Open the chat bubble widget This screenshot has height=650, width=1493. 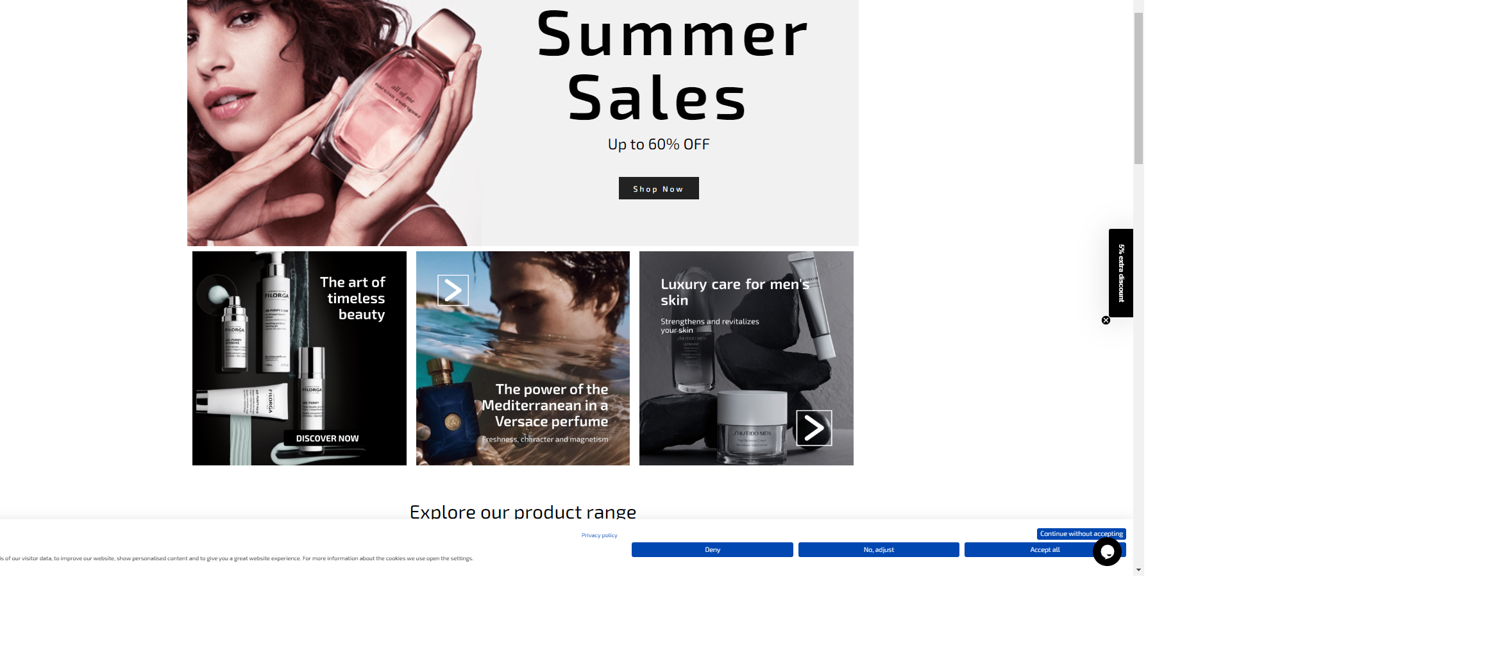point(1107,552)
